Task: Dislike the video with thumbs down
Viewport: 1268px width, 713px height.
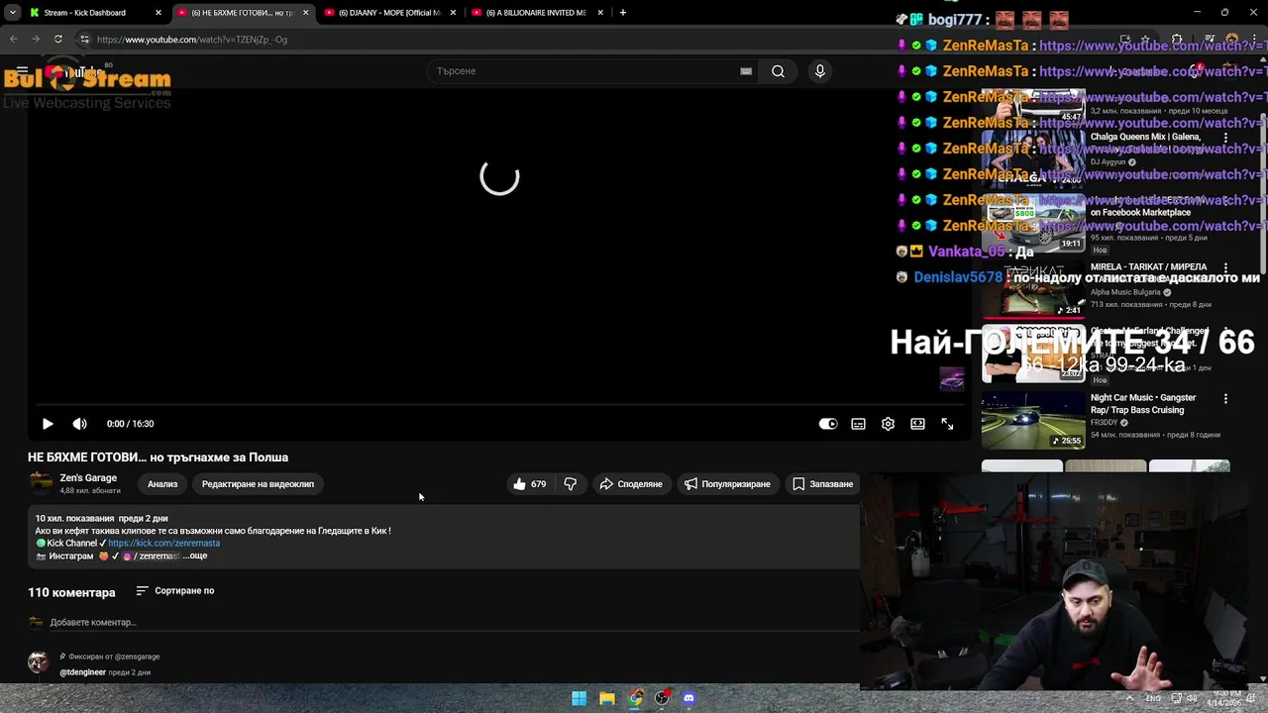Action: point(571,484)
